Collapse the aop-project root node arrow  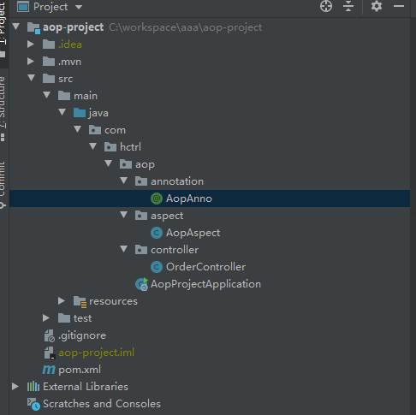click(16, 27)
